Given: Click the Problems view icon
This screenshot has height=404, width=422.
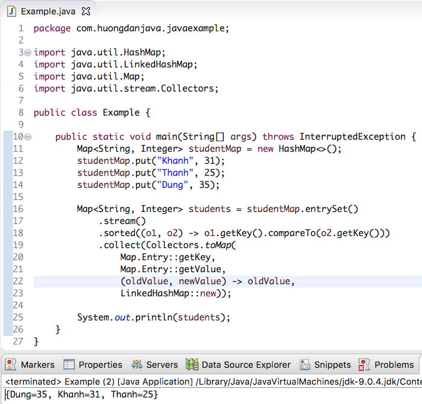Looking at the screenshot, I should pos(364,364).
